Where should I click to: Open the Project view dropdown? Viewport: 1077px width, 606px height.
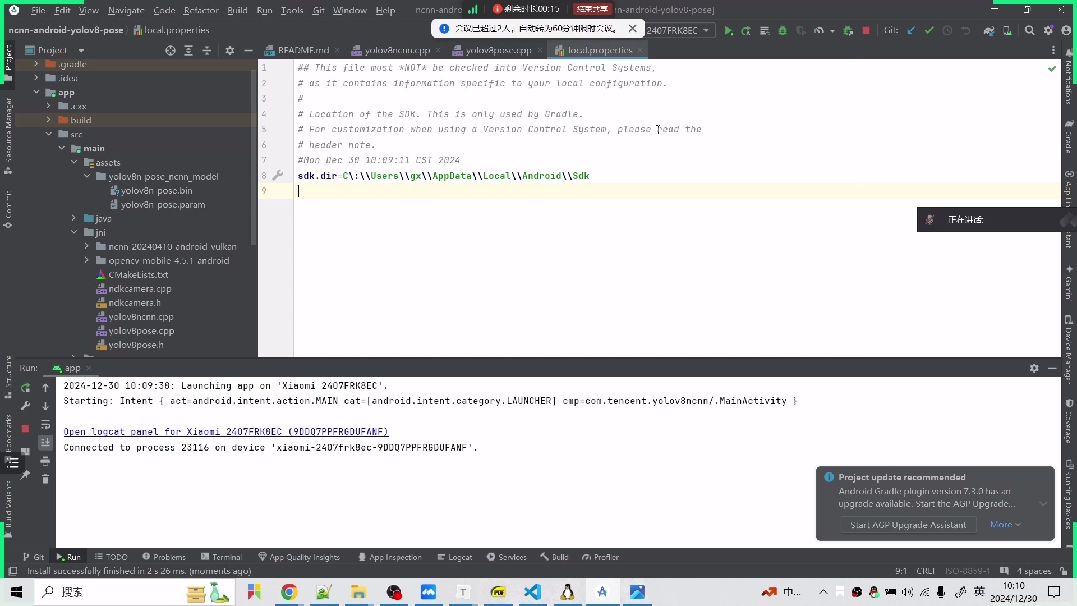coord(81,50)
